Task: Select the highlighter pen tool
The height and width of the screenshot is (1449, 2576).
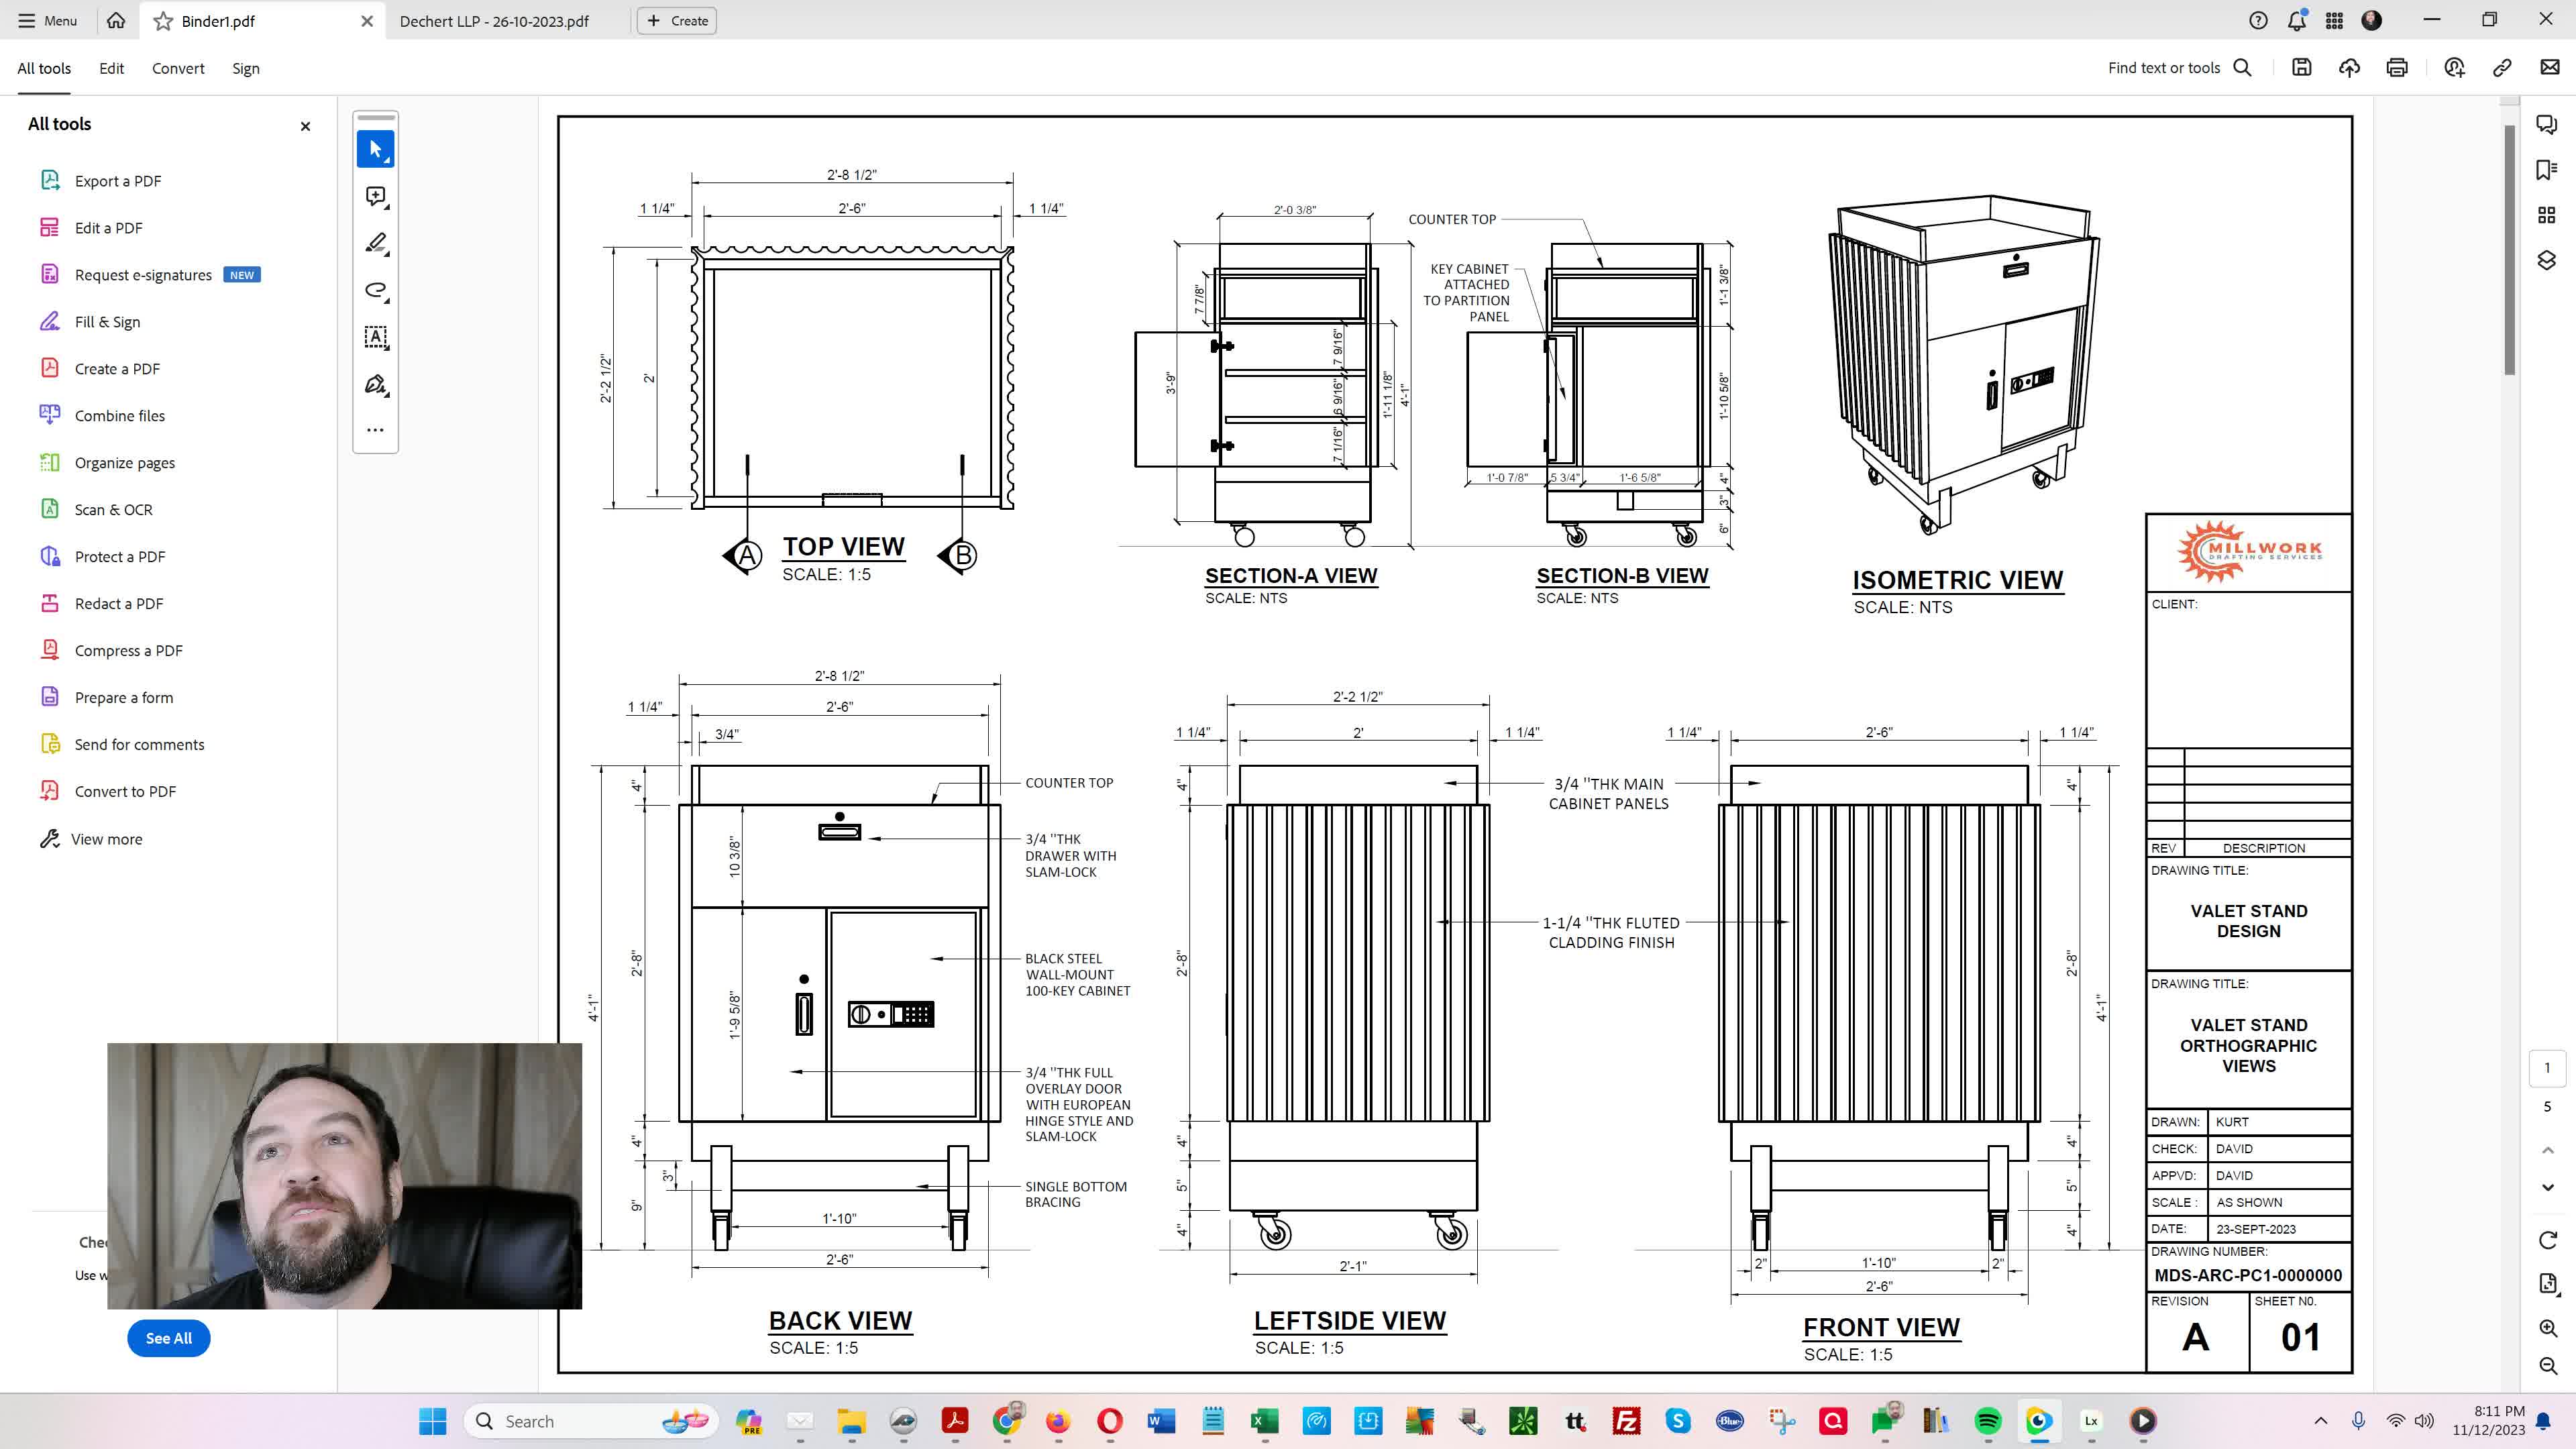Action: tap(375, 243)
